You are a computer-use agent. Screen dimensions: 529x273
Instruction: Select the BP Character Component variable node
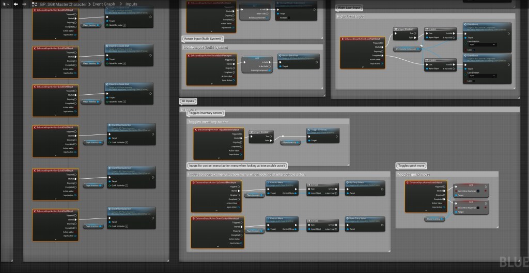click(408, 49)
